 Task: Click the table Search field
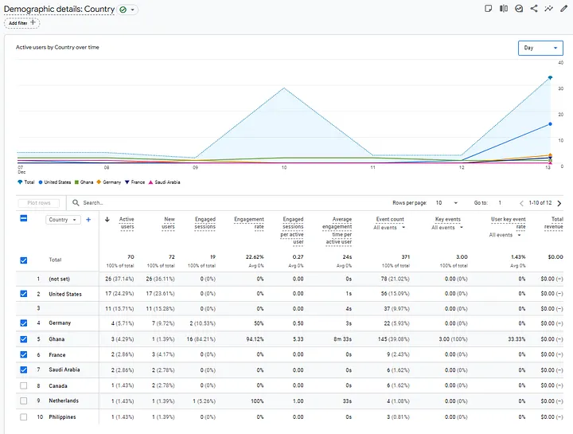pyautogui.click(x=159, y=203)
